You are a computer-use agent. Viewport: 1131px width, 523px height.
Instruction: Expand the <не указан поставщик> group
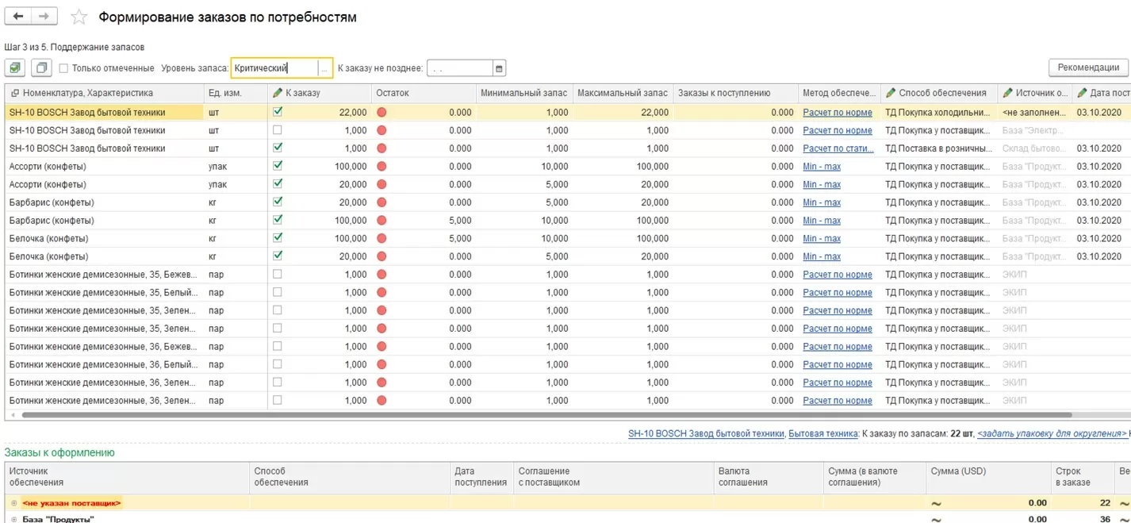click(x=13, y=503)
